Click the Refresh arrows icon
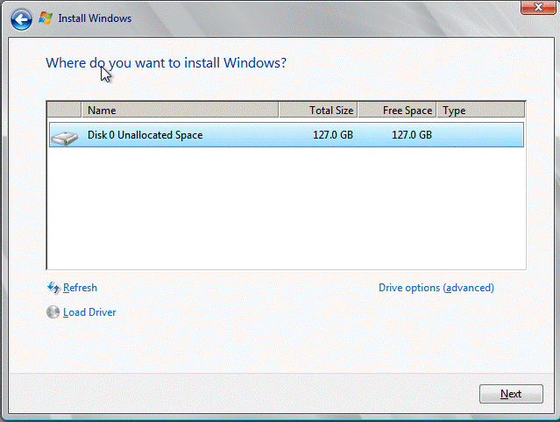This screenshot has width=560, height=422. 53,288
